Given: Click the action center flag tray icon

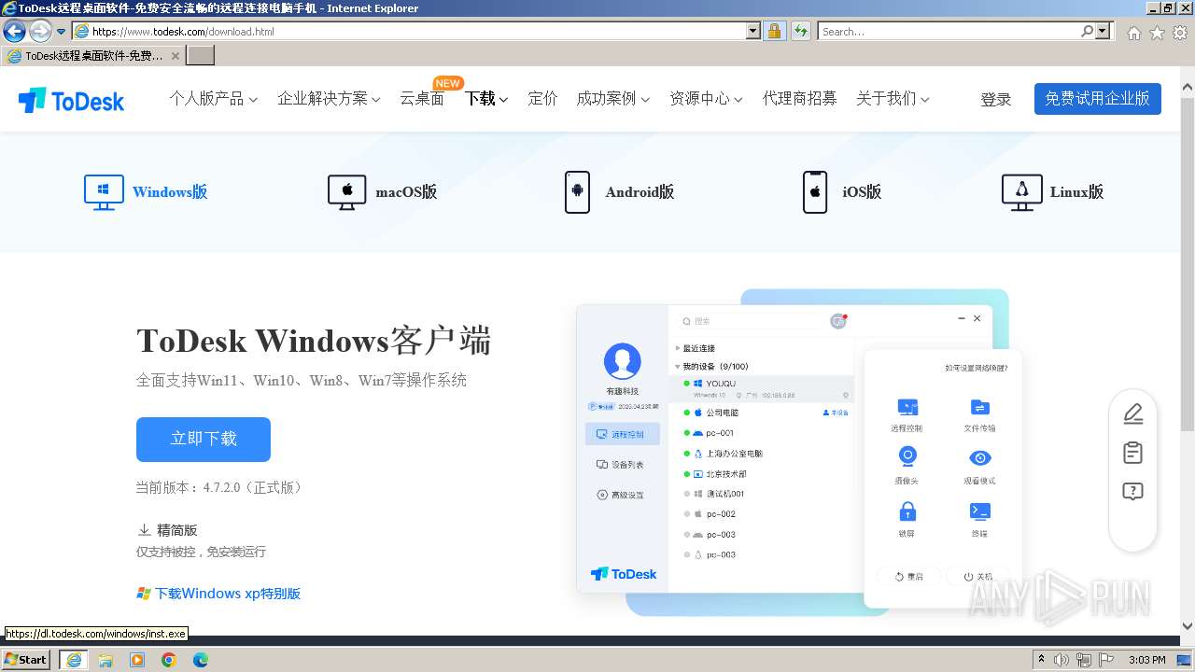Looking at the screenshot, I should (x=1108, y=660).
